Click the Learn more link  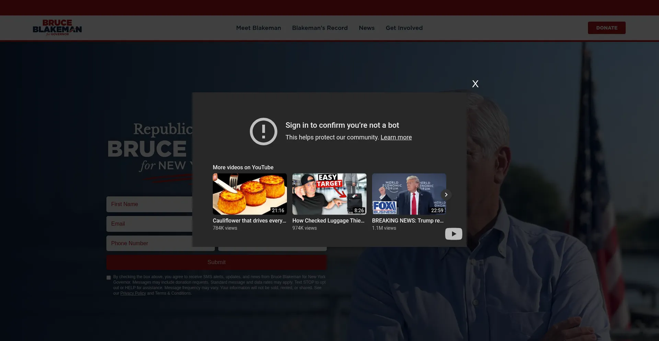click(396, 137)
